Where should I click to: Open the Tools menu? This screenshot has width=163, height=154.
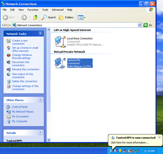pos(45,10)
